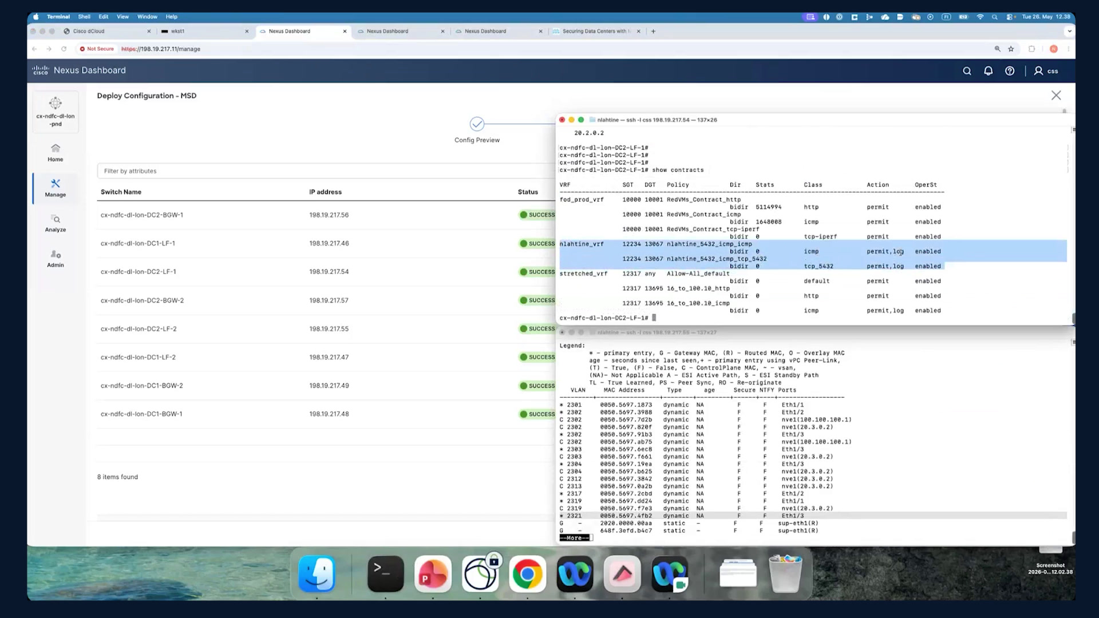Click the cx-ndfc-dl-lon-pnd fabric icon
The image size is (1099, 618).
[x=56, y=111]
